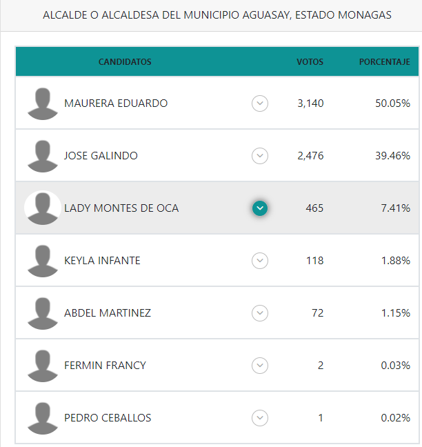Click Jose Galindo's profile silhouette
The width and height of the screenshot is (422, 447).
coord(43,156)
